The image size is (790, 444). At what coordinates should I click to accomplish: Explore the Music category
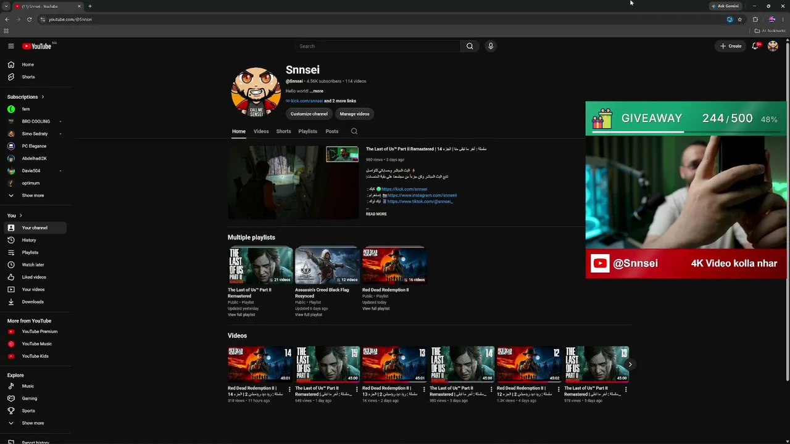coord(35,386)
